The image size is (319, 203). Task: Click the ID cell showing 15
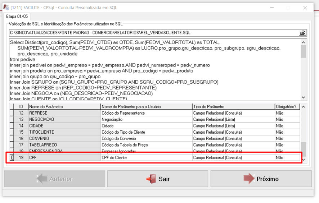coord(21,132)
